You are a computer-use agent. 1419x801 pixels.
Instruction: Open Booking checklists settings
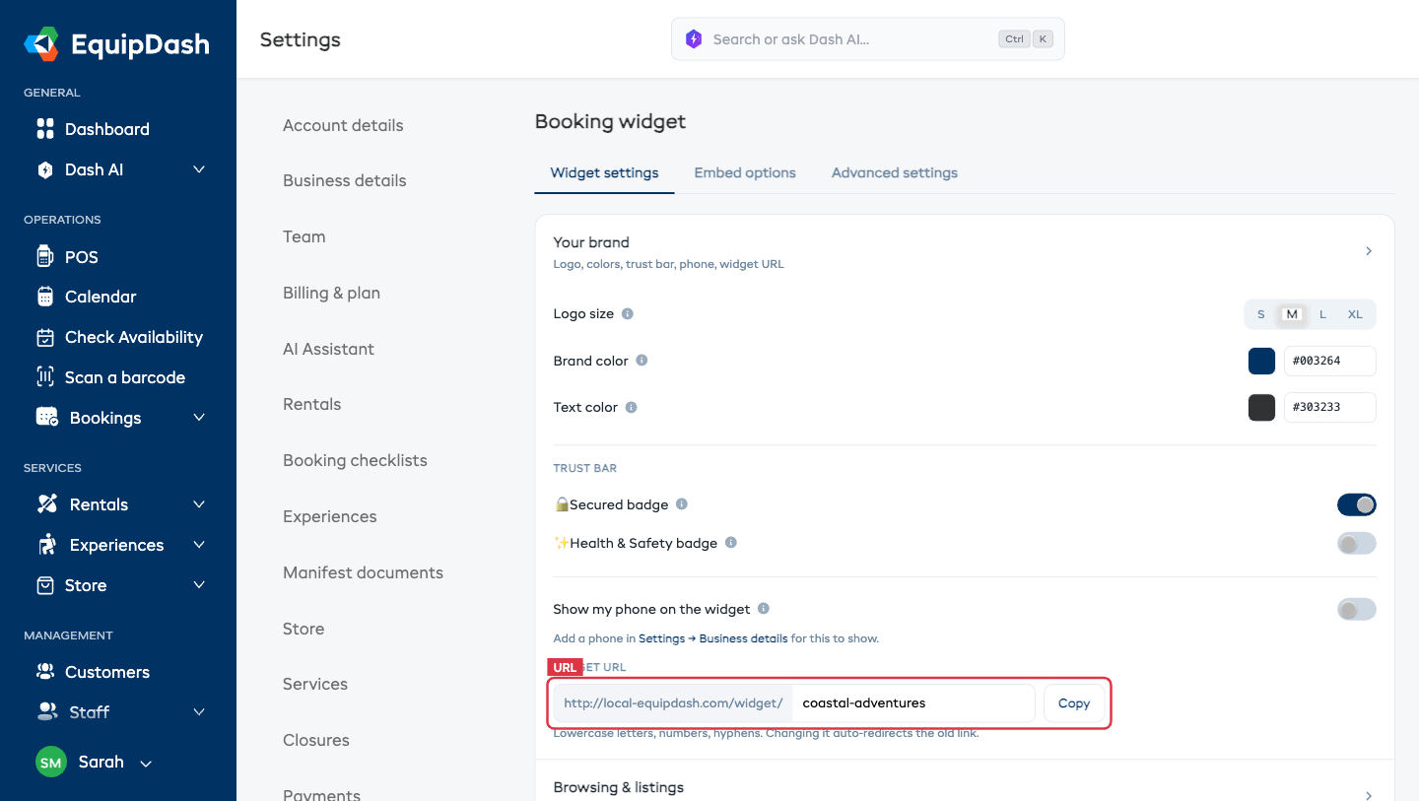(x=355, y=460)
